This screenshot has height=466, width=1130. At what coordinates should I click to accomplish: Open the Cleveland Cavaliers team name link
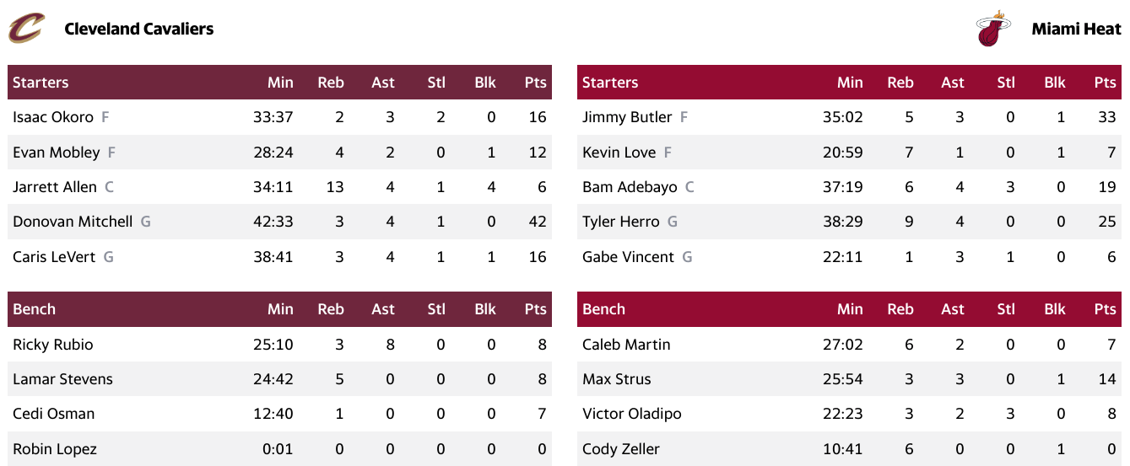(139, 29)
